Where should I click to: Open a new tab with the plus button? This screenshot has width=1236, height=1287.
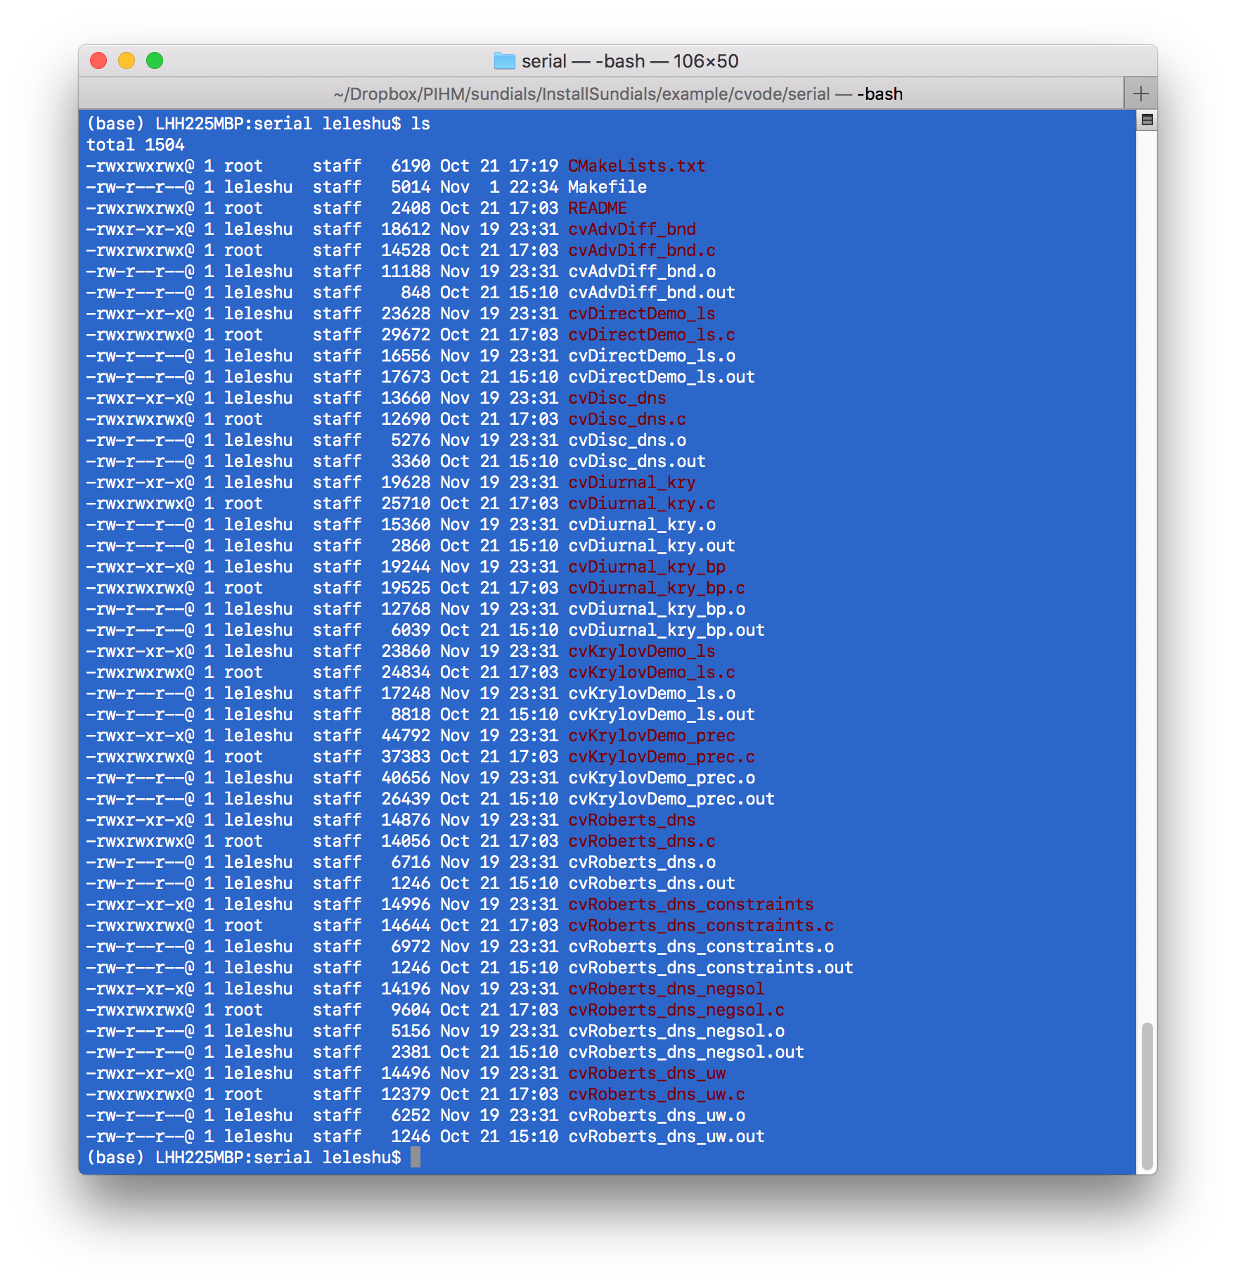tap(1140, 93)
